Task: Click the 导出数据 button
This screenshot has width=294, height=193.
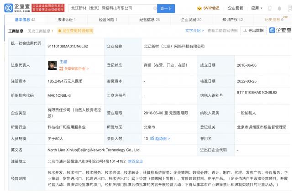Action: pos(253,31)
